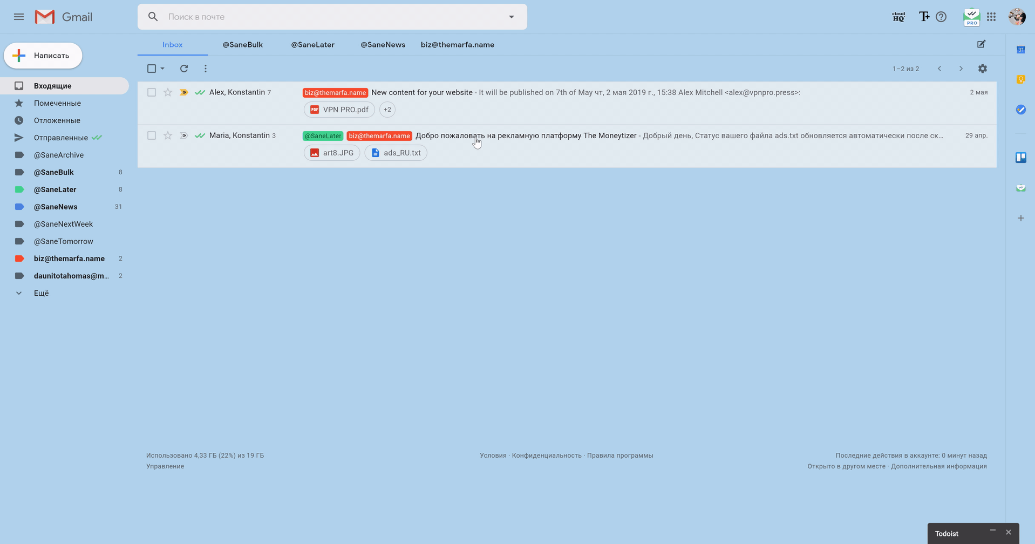Switch to the @SaneBulk tab
This screenshot has width=1035, height=544.
[243, 45]
